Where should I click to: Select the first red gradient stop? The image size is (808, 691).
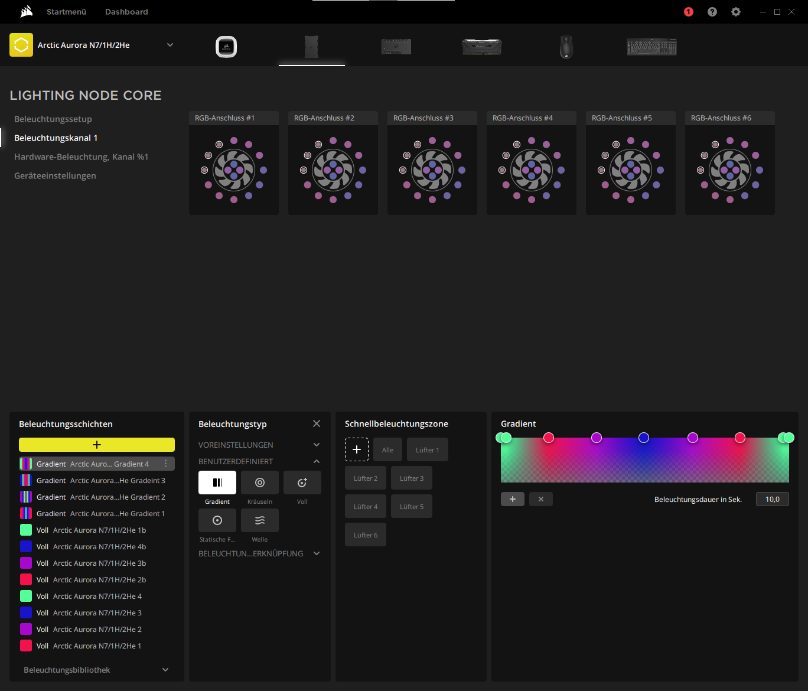[549, 438]
